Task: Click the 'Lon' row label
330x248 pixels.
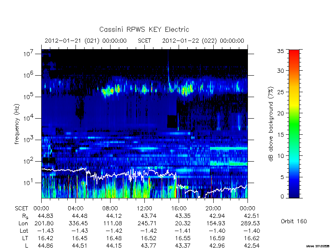Action: tap(23, 223)
